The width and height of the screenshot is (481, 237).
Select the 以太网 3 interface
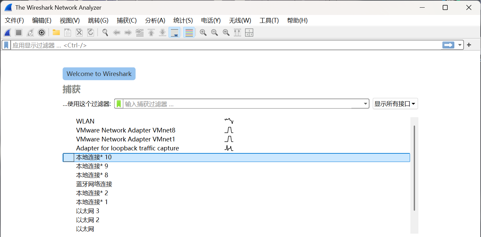pos(236,211)
